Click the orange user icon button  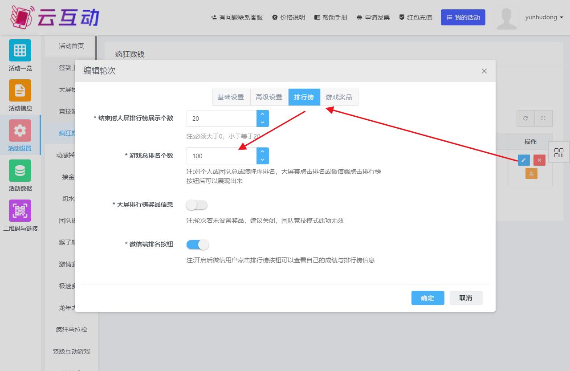pos(531,174)
